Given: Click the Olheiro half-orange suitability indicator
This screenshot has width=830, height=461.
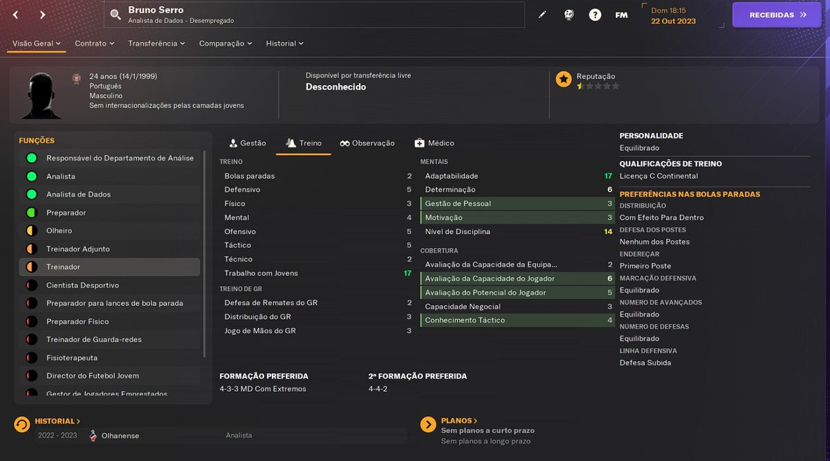Looking at the screenshot, I should (x=31, y=230).
